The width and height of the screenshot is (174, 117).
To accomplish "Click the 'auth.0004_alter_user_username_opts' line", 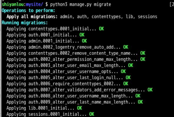I will point(66,71).
